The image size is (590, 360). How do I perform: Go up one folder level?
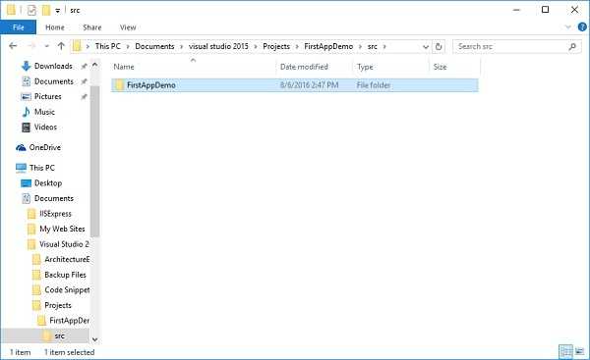coord(61,46)
